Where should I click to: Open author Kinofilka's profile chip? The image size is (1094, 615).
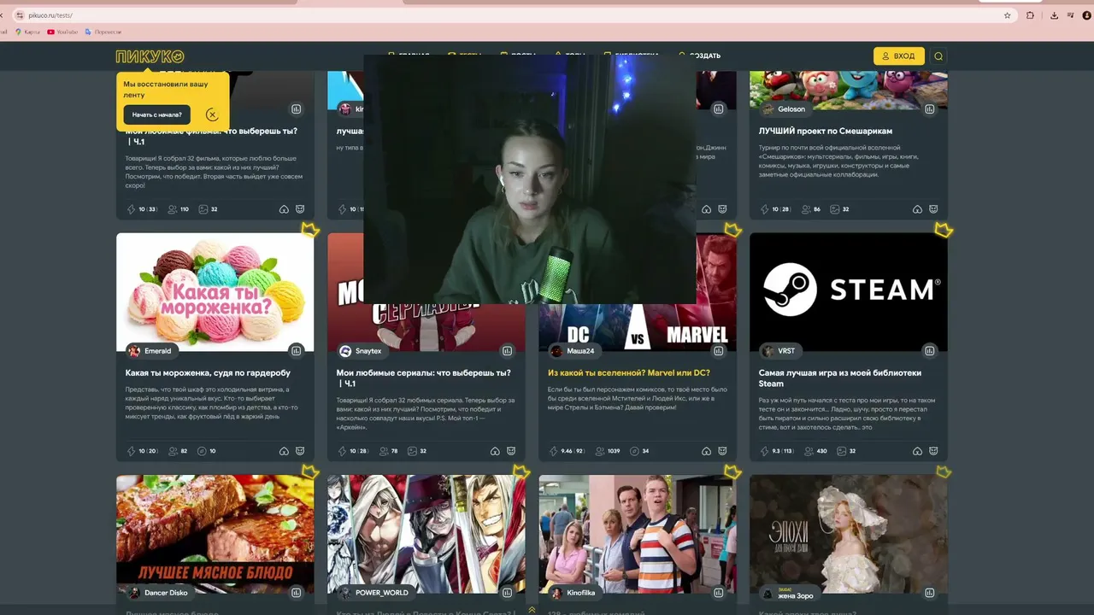tap(573, 593)
